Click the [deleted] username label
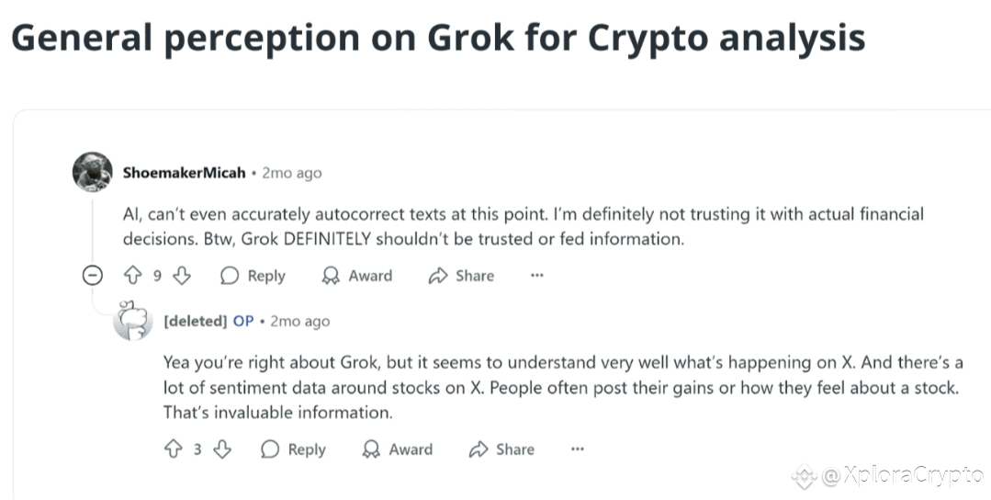 pos(196,321)
